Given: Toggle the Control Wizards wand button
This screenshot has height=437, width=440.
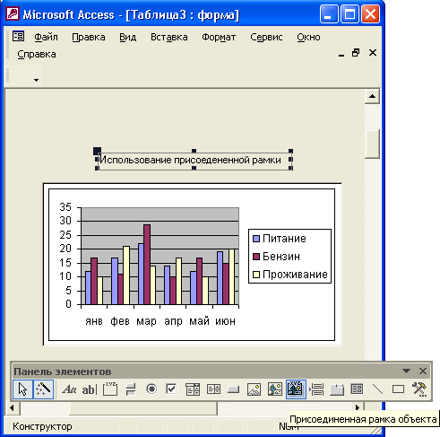Looking at the screenshot, I should (x=43, y=389).
